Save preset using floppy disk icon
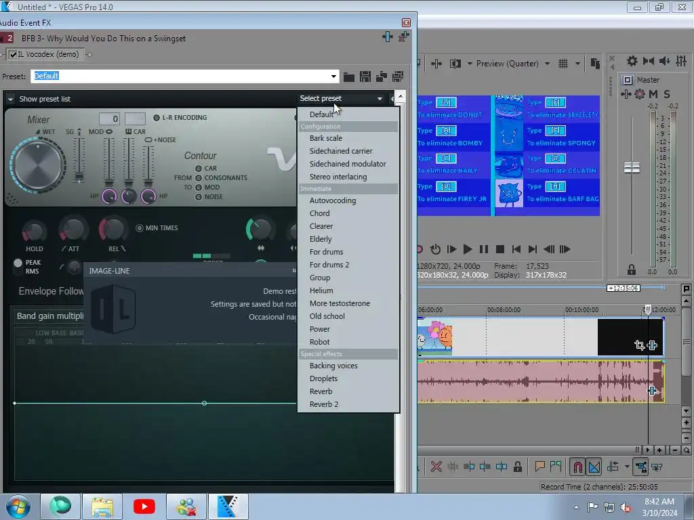Image resolution: width=694 pixels, height=520 pixels. click(365, 77)
